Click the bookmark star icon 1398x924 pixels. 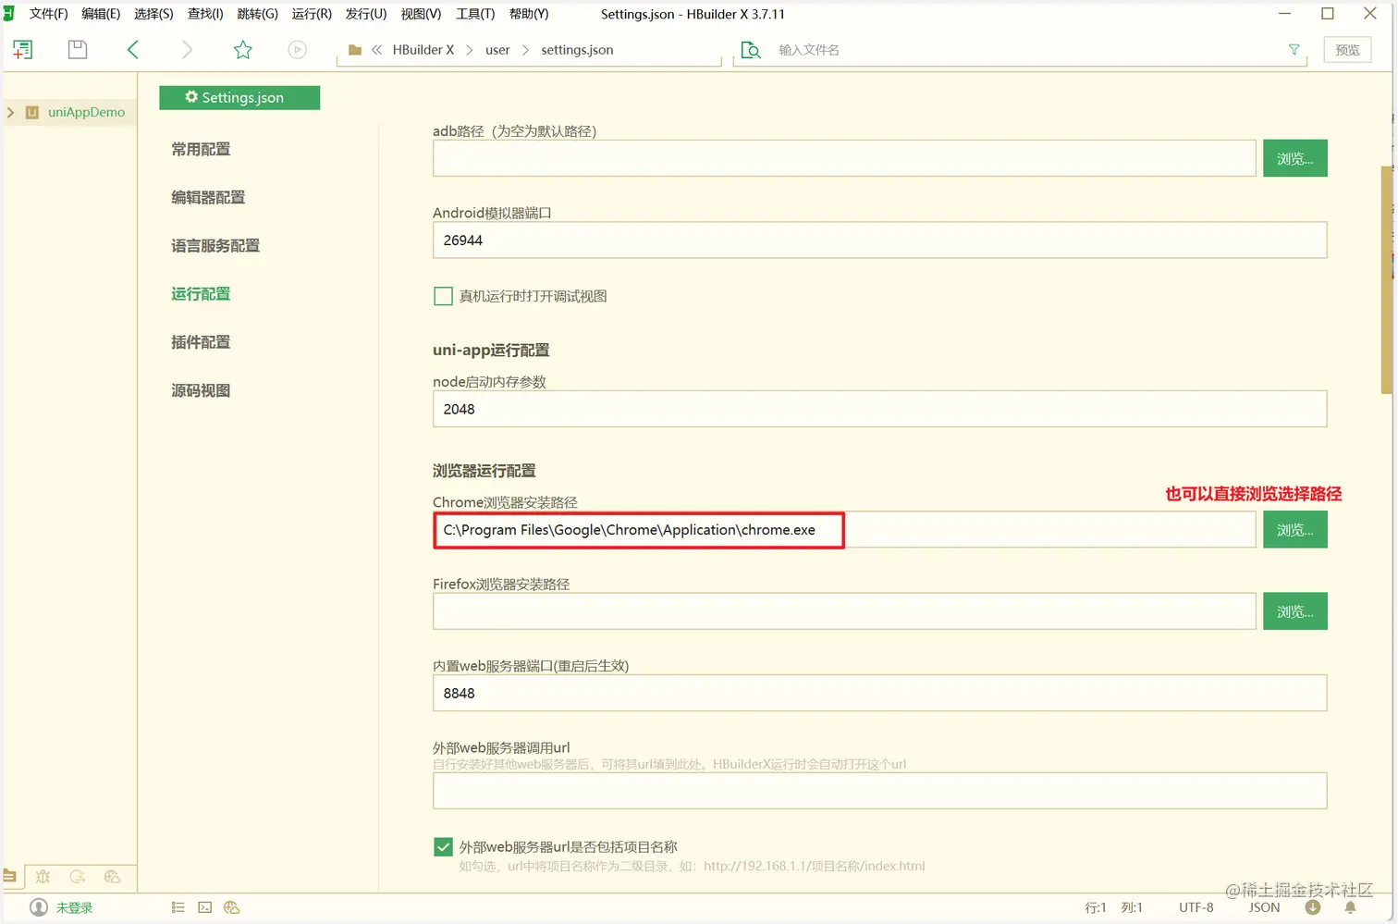click(243, 50)
